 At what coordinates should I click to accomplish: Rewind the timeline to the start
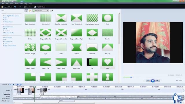11,85
